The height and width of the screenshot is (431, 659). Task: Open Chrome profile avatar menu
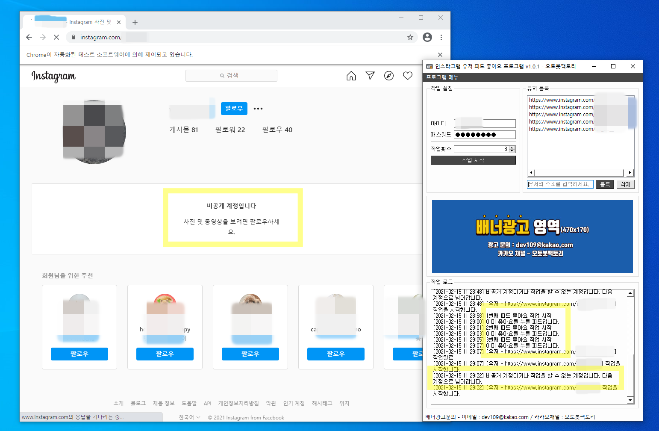(x=427, y=37)
